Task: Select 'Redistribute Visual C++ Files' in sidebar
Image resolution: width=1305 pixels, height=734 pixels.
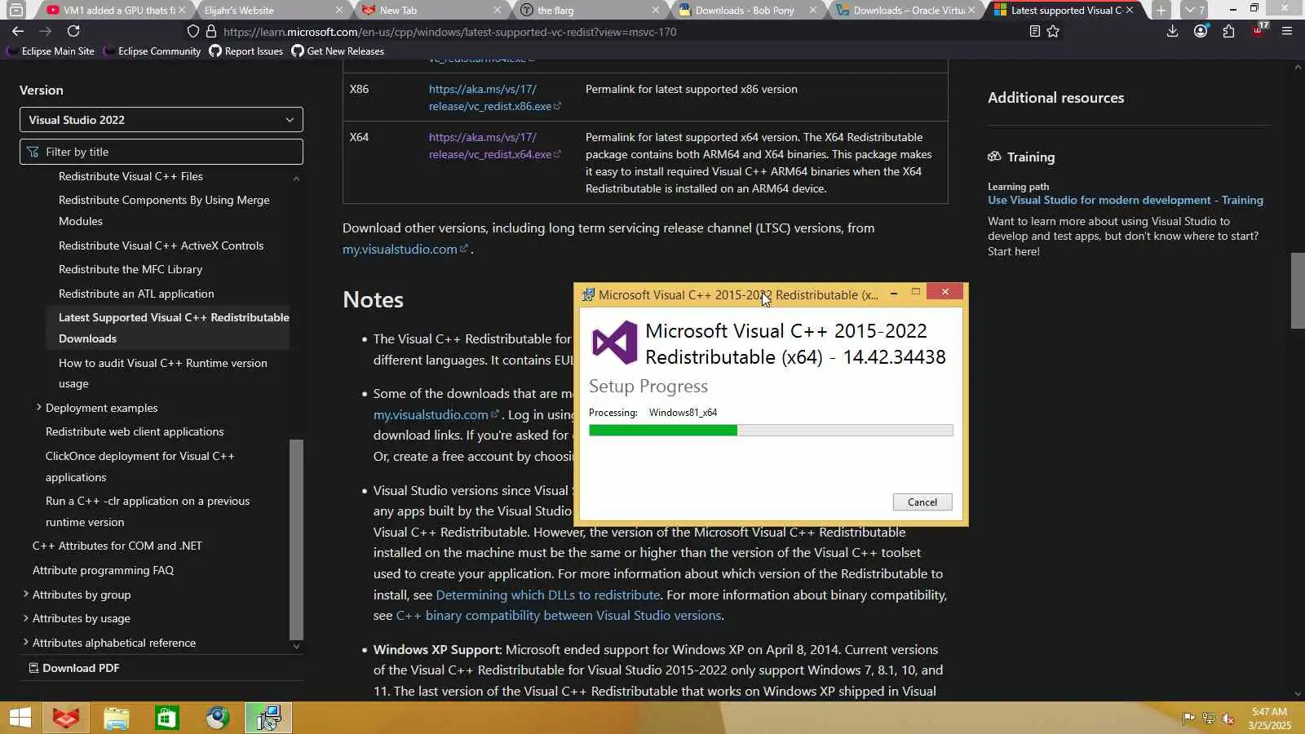Action: [x=130, y=176]
